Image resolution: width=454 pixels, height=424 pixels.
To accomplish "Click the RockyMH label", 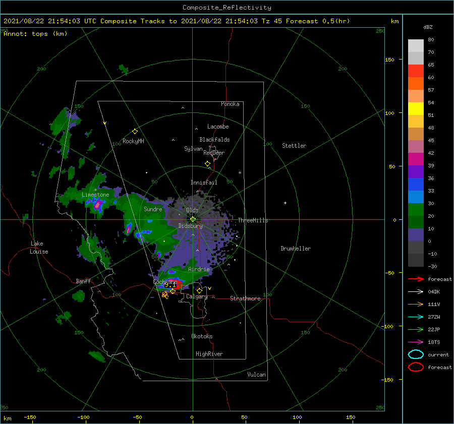I will tap(133, 141).
